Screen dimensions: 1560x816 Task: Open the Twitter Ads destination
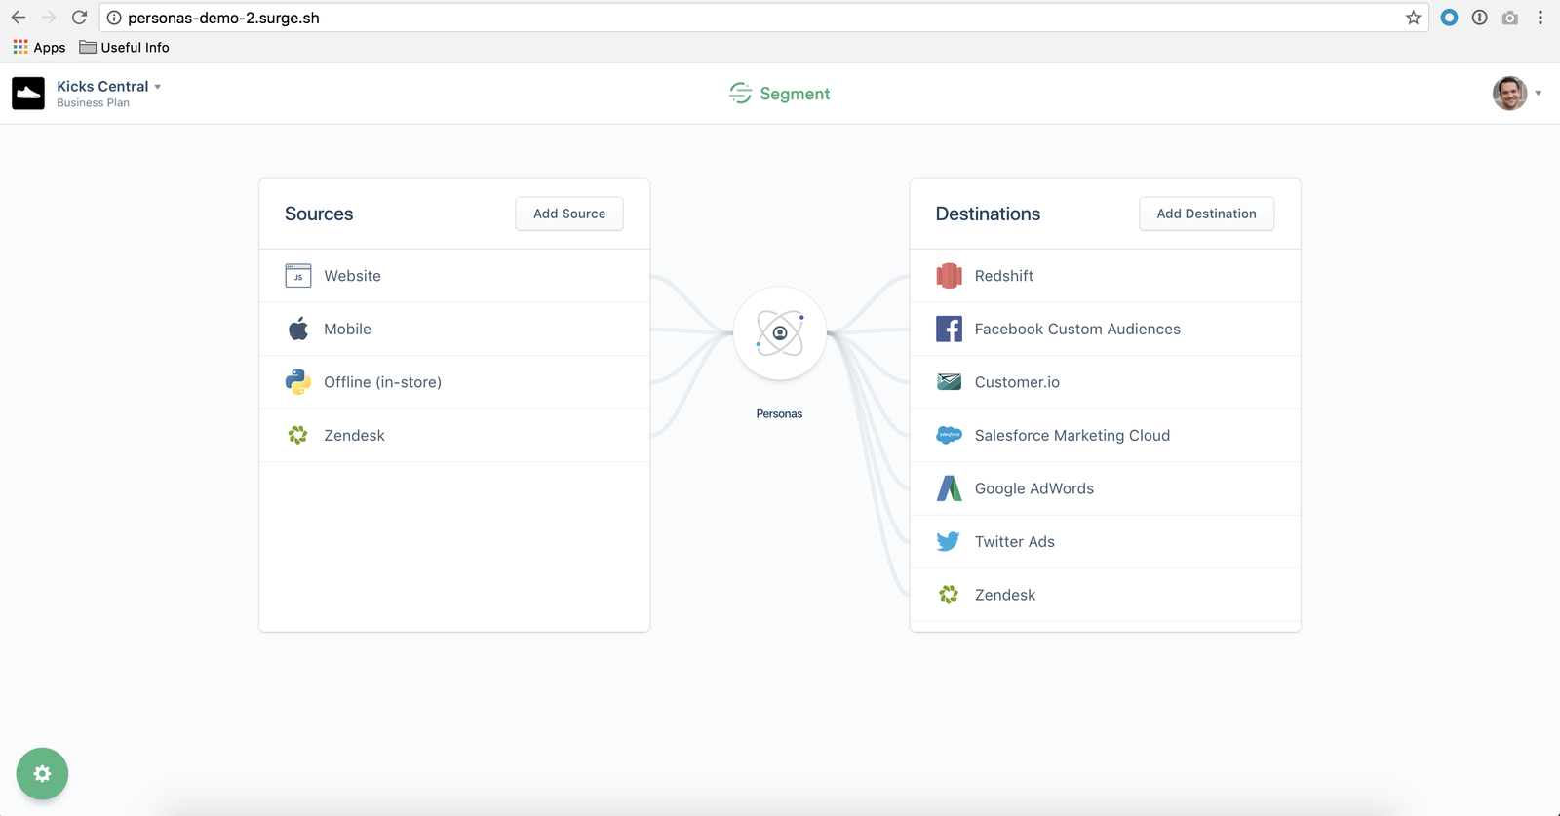(1106, 541)
